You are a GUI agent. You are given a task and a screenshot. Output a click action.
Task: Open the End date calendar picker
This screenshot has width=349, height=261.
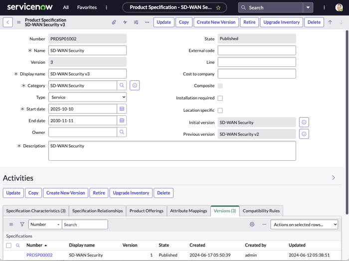pos(122,120)
